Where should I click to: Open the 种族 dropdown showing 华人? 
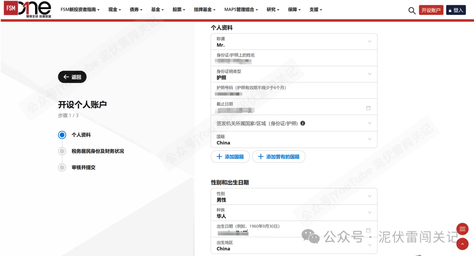click(x=294, y=213)
